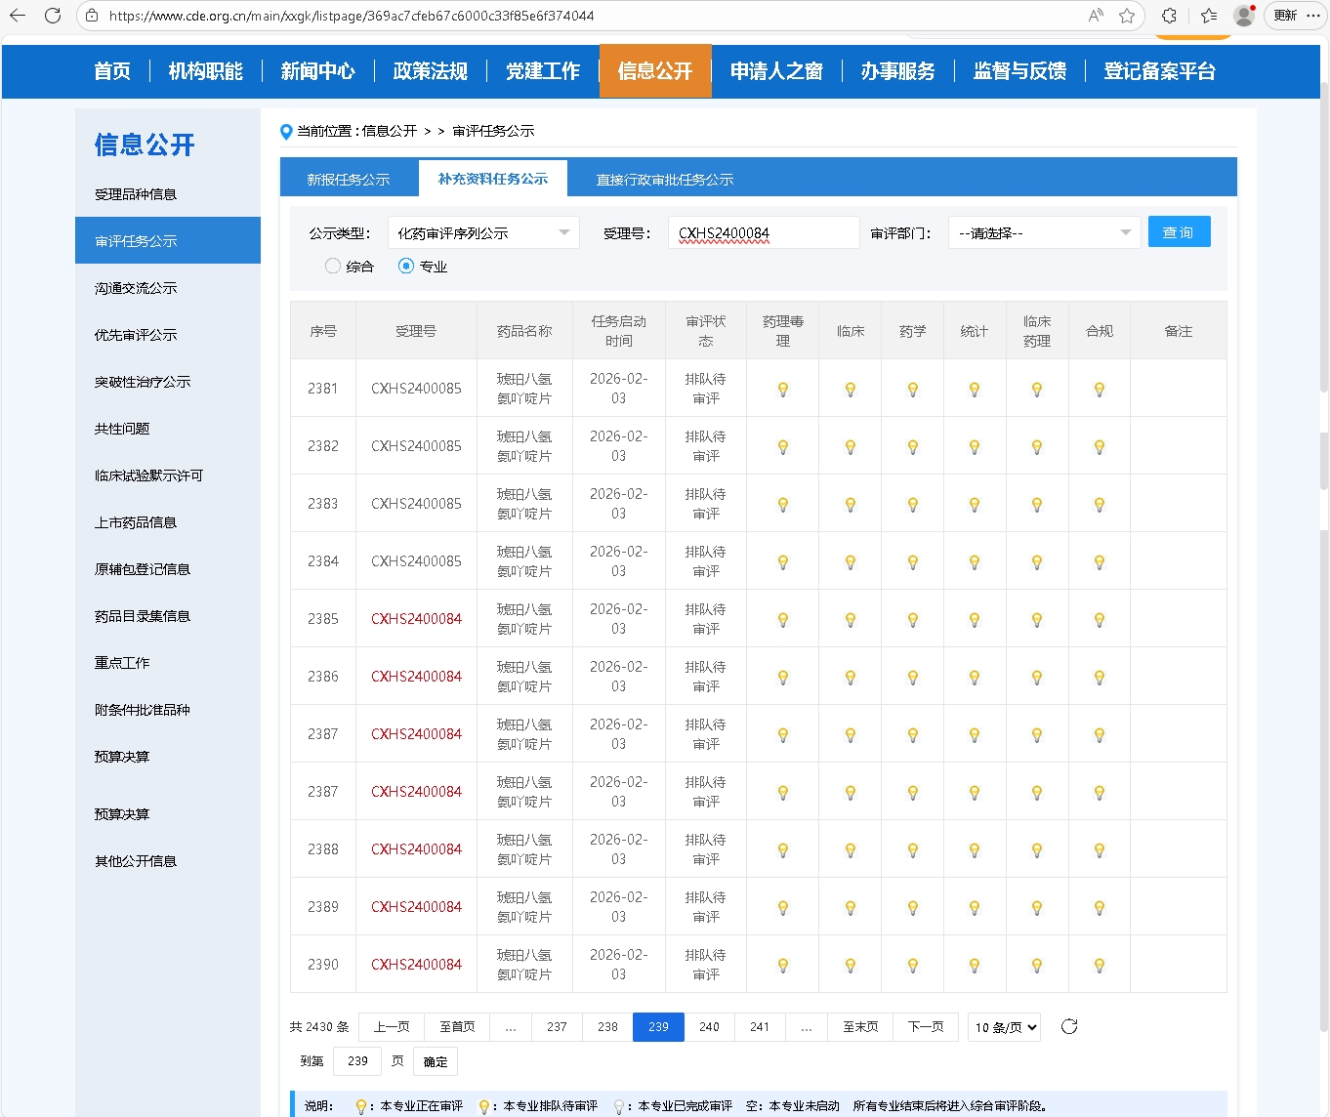This screenshot has width=1330, height=1117.
Task: Open the 公示类型 dropdown
Action: [483, 232]
